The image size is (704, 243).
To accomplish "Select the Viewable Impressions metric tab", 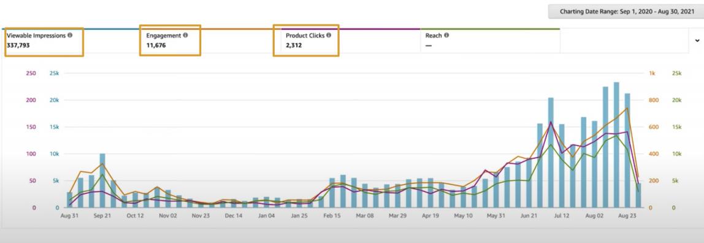I will tap(71, 41).
